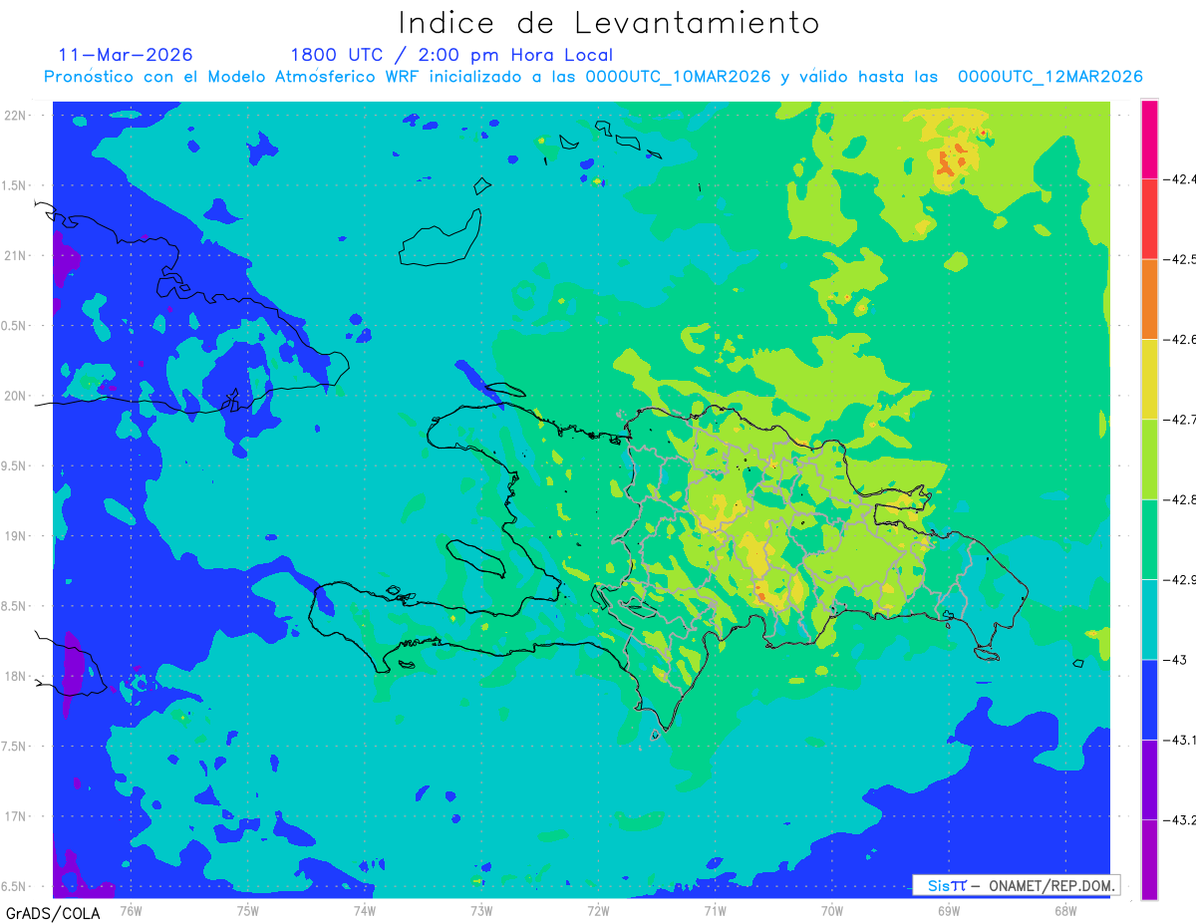Screen dimensions: 1196x924
Task: Click violet legend swatch between -43.1 and -43.2
Action: point(1149,779)
